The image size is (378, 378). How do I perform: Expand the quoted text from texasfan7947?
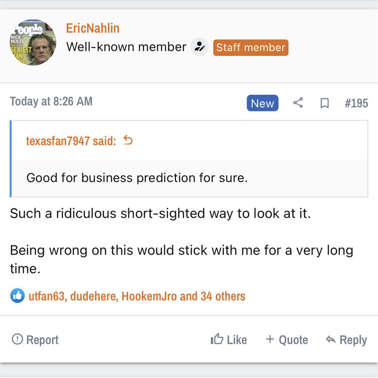point(137,178)
